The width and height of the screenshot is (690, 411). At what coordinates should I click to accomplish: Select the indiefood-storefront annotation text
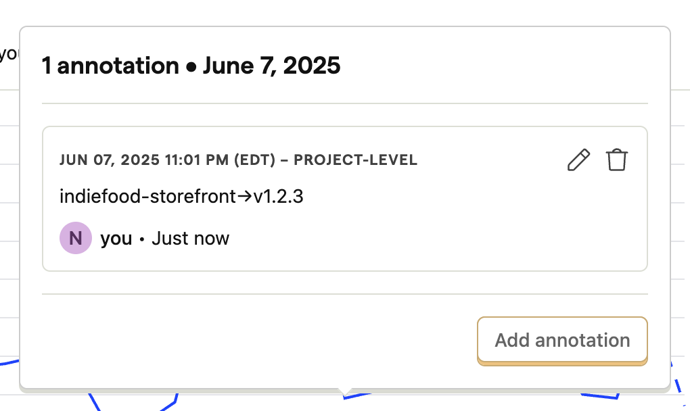pyautogui.click(x=181, y=196)
